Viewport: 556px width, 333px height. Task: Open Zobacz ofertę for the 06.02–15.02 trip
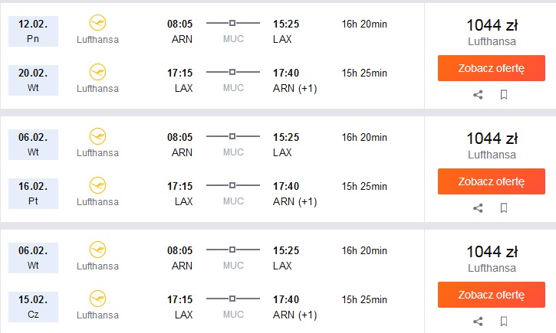click(491, 295)
